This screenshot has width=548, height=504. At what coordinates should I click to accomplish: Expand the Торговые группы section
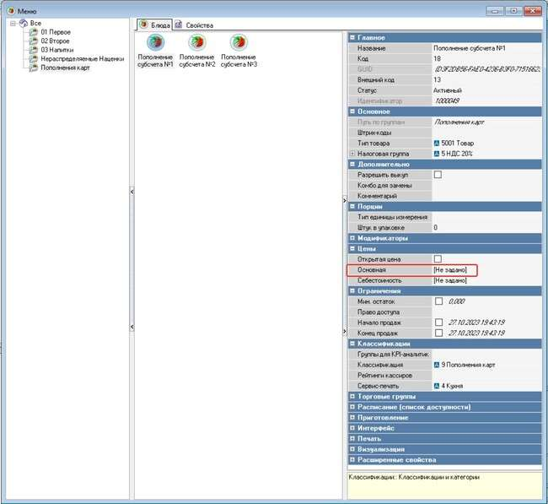(352, 396)
